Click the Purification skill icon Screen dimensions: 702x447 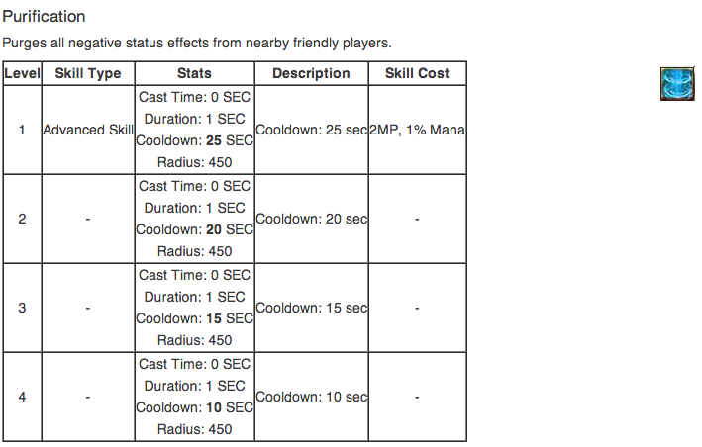(x=679, y=83)
